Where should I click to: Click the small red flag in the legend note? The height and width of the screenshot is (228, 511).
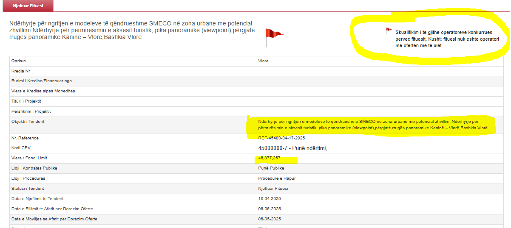(388, 30)
